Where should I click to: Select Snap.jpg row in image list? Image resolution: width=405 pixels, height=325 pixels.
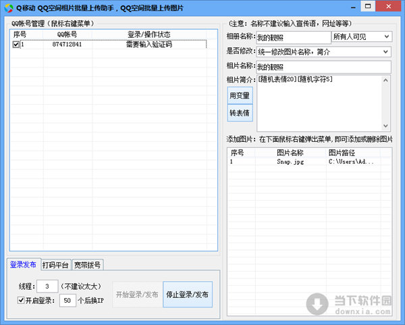tap(290, 162)
